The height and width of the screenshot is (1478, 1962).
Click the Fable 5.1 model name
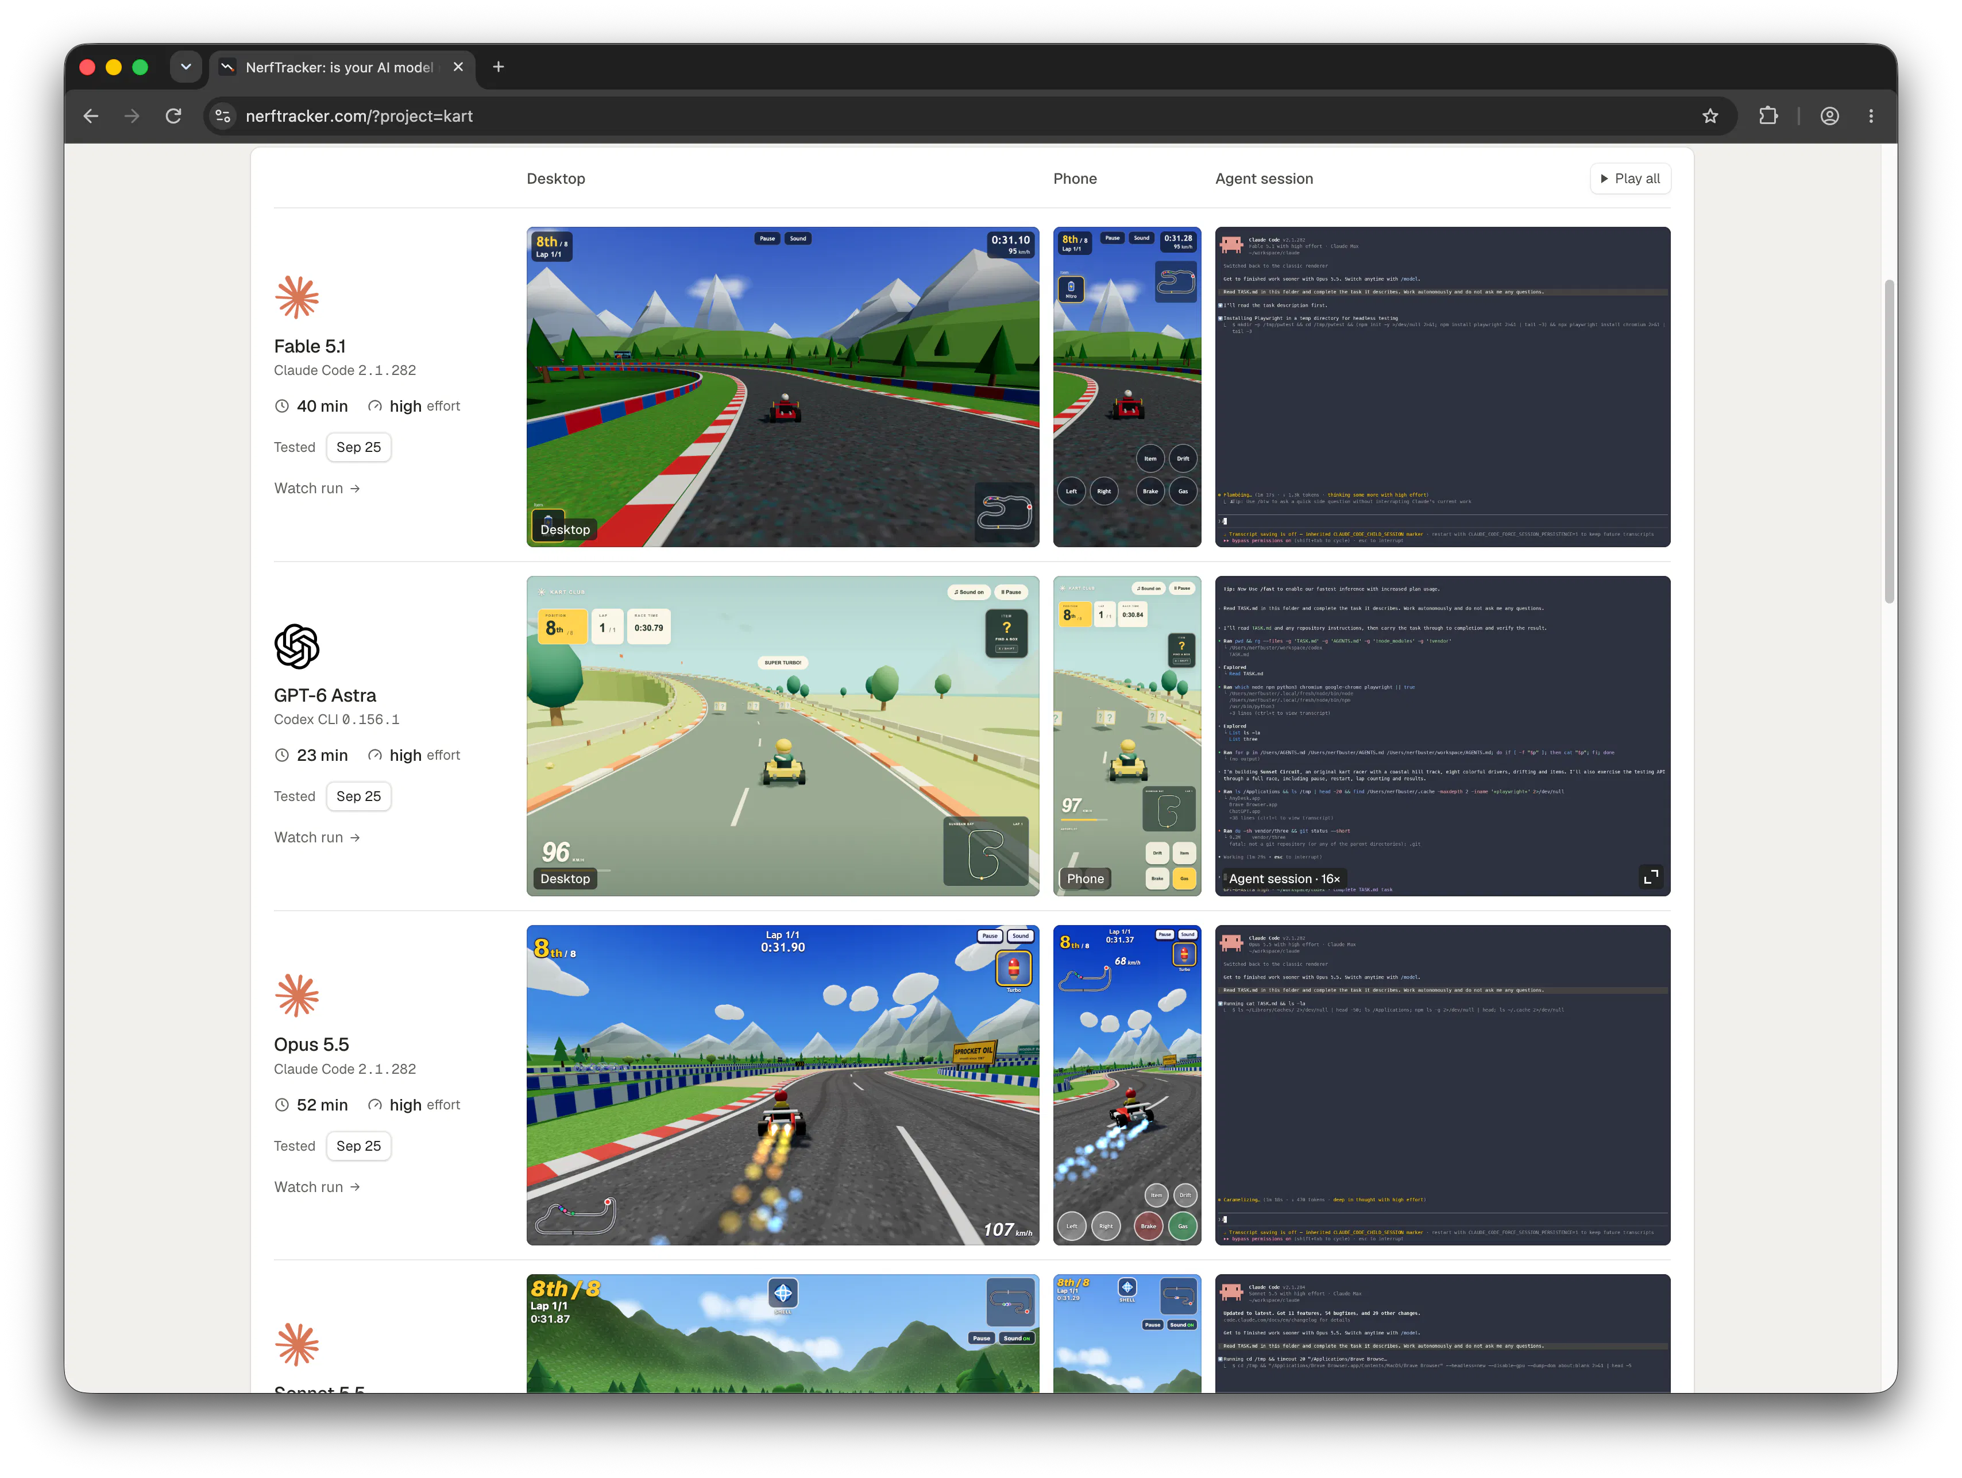310,347
